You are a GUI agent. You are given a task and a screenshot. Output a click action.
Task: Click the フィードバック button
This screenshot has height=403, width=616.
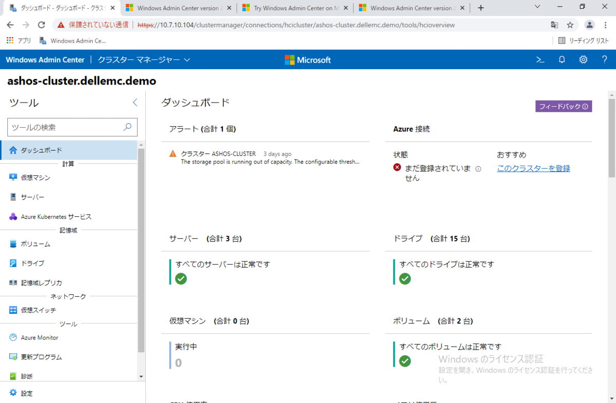564,107
